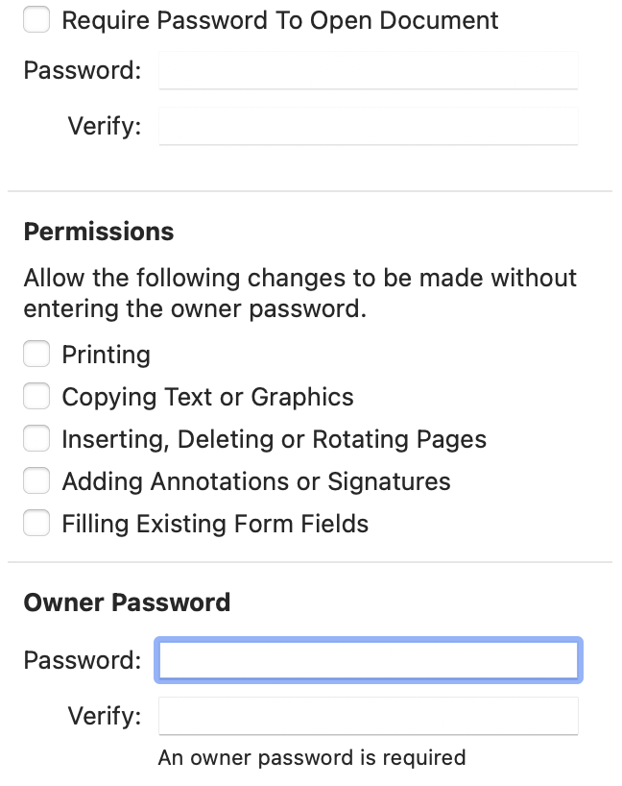
Task: Click the 'Printing' label text
Action: coord(106,355)
